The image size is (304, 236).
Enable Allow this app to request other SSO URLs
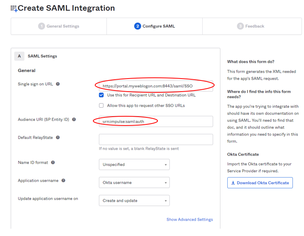tap(101, 105)
